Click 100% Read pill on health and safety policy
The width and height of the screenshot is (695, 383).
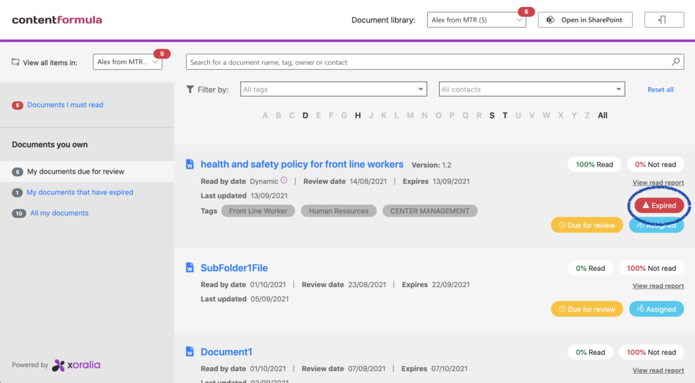[594, 164]
